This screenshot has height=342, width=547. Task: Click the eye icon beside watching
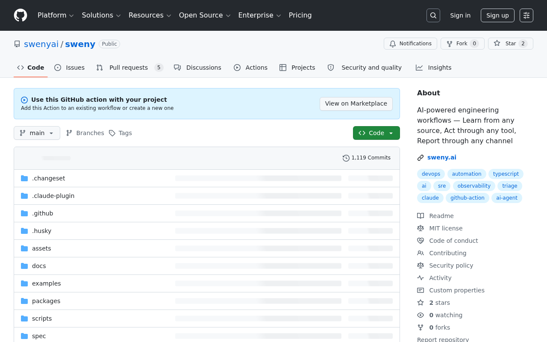pyautogui.click(x=421, y=315)
